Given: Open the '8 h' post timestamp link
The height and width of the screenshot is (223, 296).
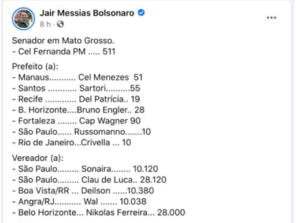Looking at the screenshot, I should click(x=45, y=24).
